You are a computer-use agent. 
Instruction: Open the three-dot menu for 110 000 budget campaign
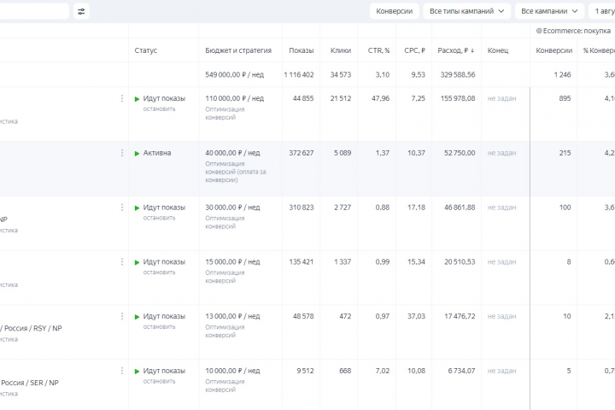tap(122, 98)
